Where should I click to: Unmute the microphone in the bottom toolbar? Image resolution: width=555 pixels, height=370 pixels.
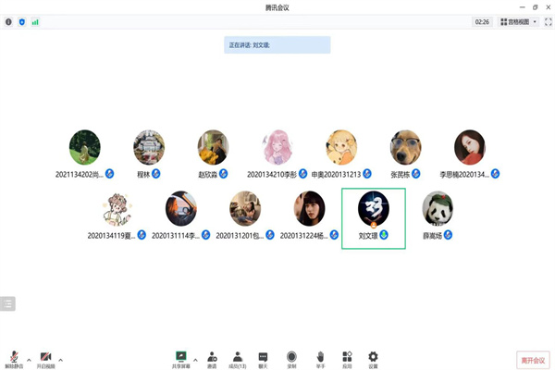[14, 360]
